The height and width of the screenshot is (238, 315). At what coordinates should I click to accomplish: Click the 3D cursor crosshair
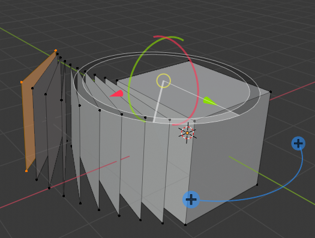tap(187, 133)
